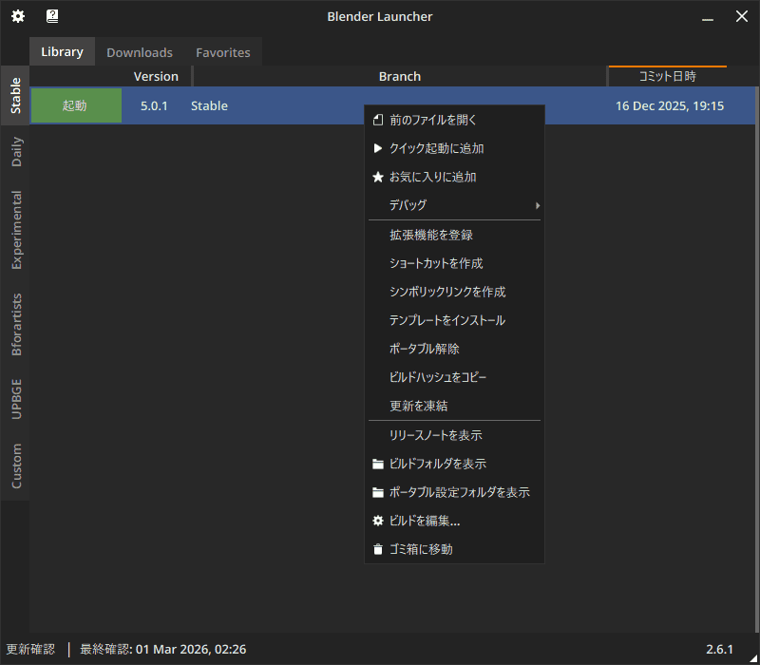Click the 2.6.1 version label

[719, 650]
